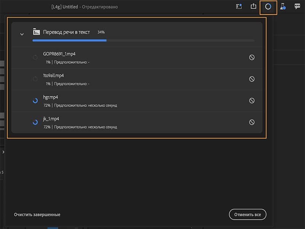The height and width of the screenshot is (229, 305).
Task: Collapse the Перевод речи в текст group
Action: 22,34
